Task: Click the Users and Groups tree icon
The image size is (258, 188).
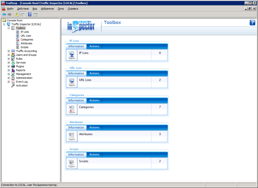Action: point(13,55)
